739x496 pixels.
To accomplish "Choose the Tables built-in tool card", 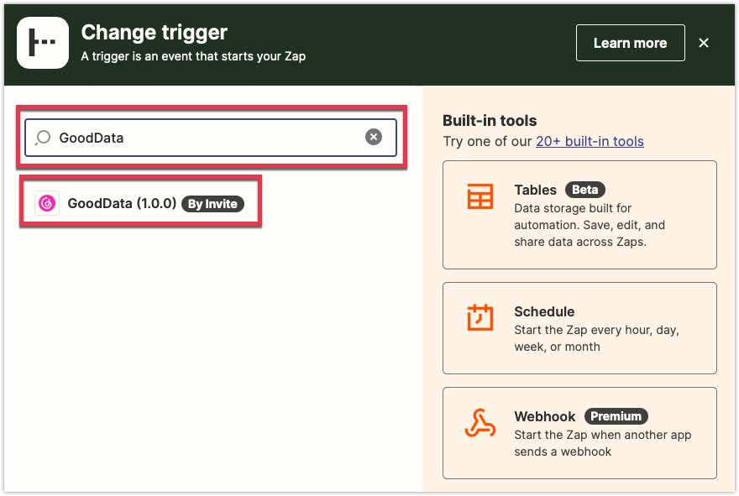I will coord(579,215).
